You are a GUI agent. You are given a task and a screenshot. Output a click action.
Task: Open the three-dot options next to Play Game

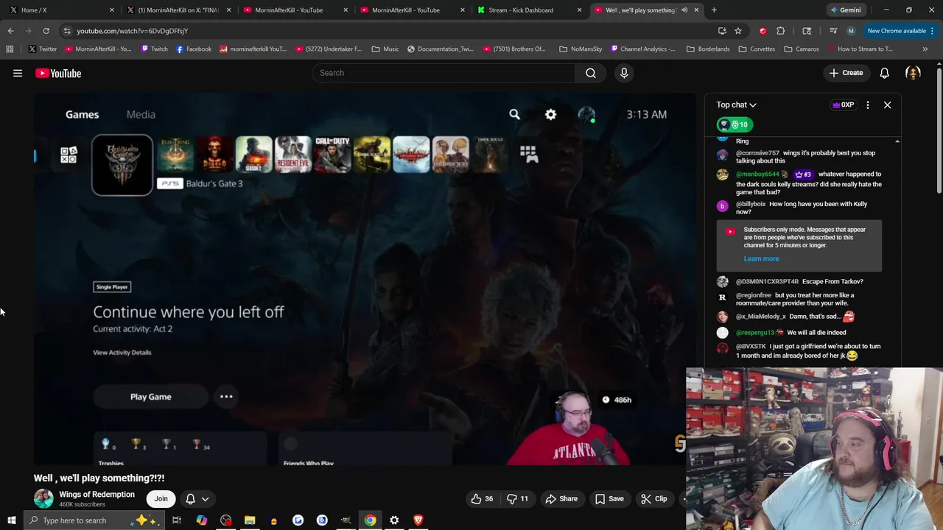pos(226,397)
